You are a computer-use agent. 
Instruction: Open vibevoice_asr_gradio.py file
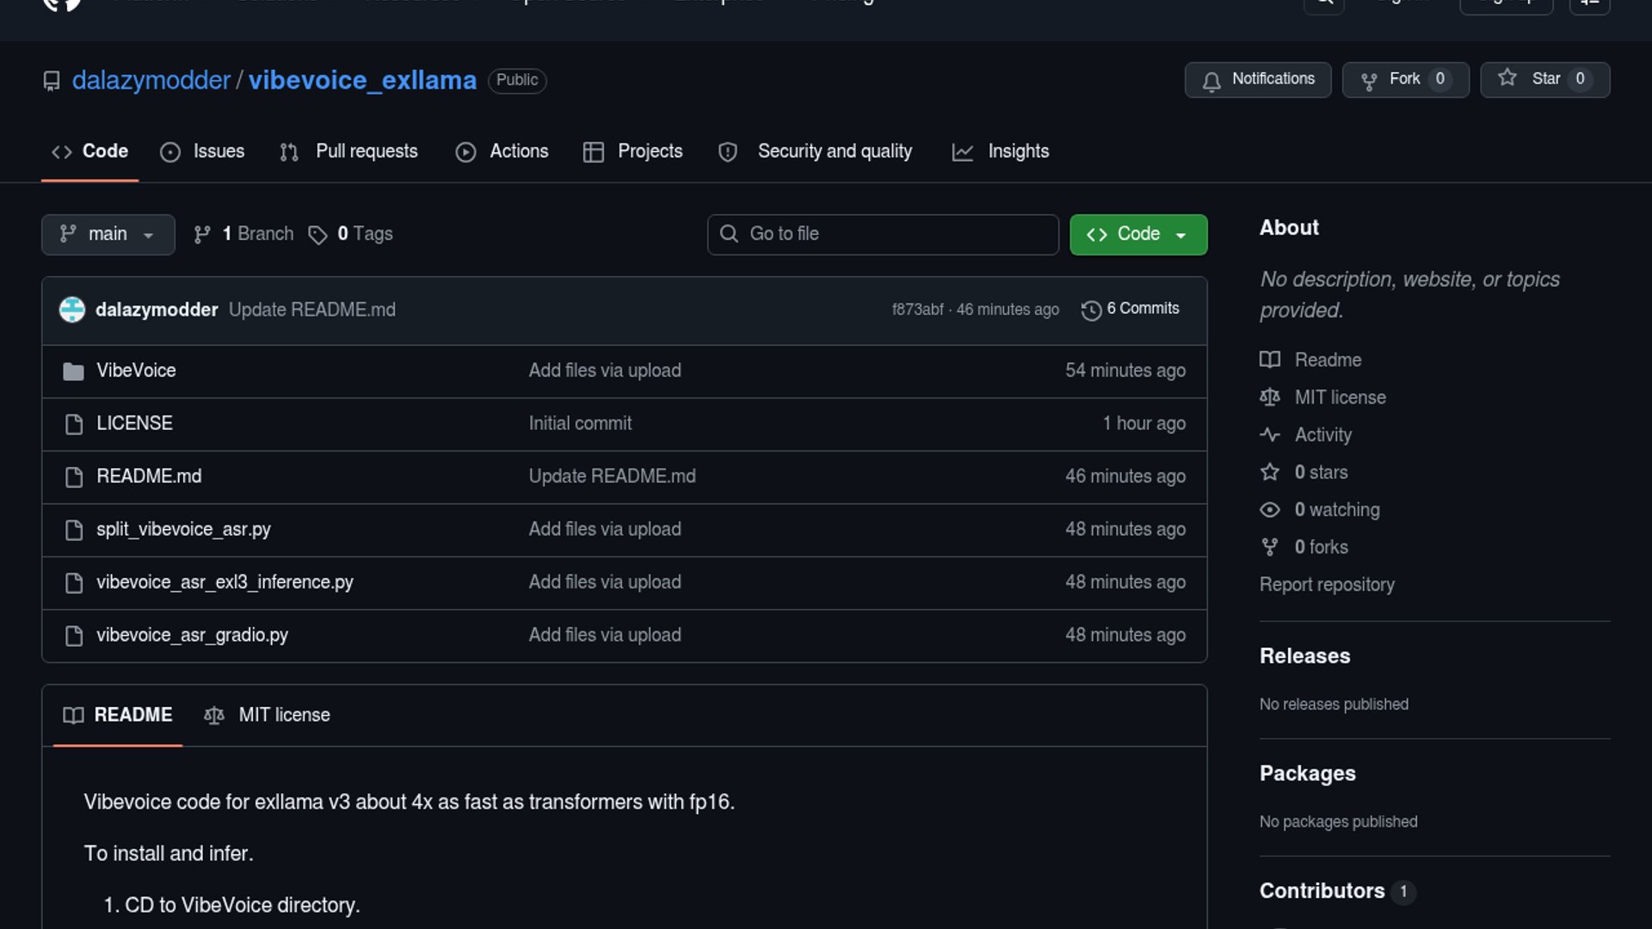coord(192,635)
